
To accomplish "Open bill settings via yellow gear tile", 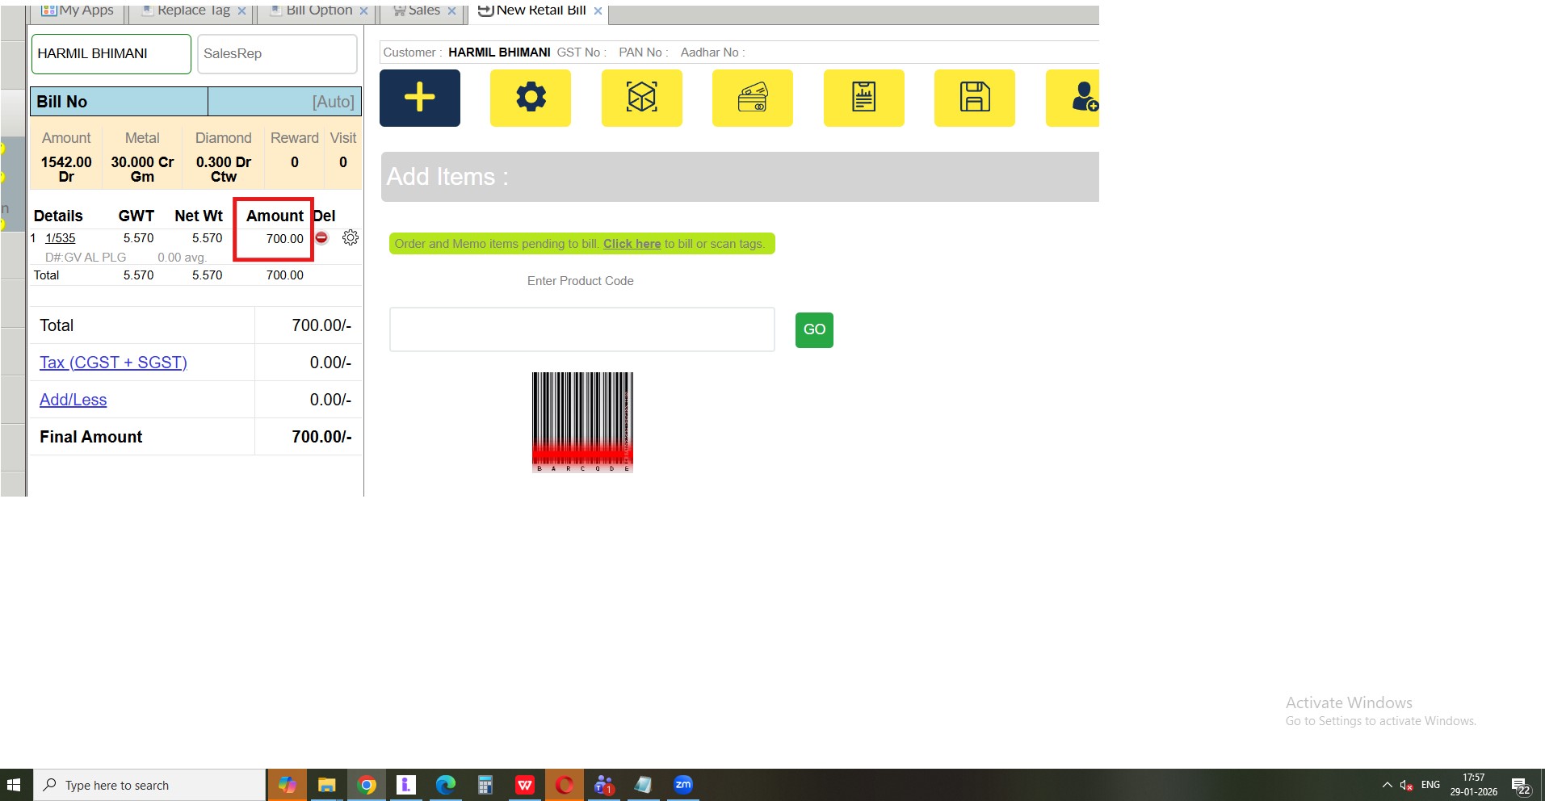I will 530,98.
